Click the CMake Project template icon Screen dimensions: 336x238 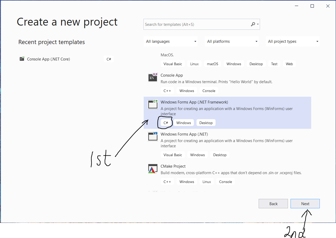153,169
